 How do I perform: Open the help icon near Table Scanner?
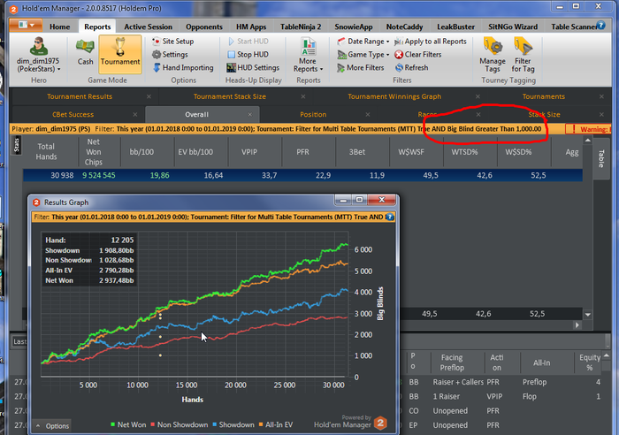coord(600,26)
